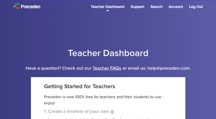Image resolution: width=216 pixels, height=119 pixels.
Task: Go to Search in the top navigation
Action: point(156,7)
